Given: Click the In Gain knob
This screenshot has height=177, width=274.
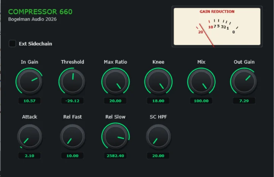Looking at the screenshot, I should coord(30,82).
